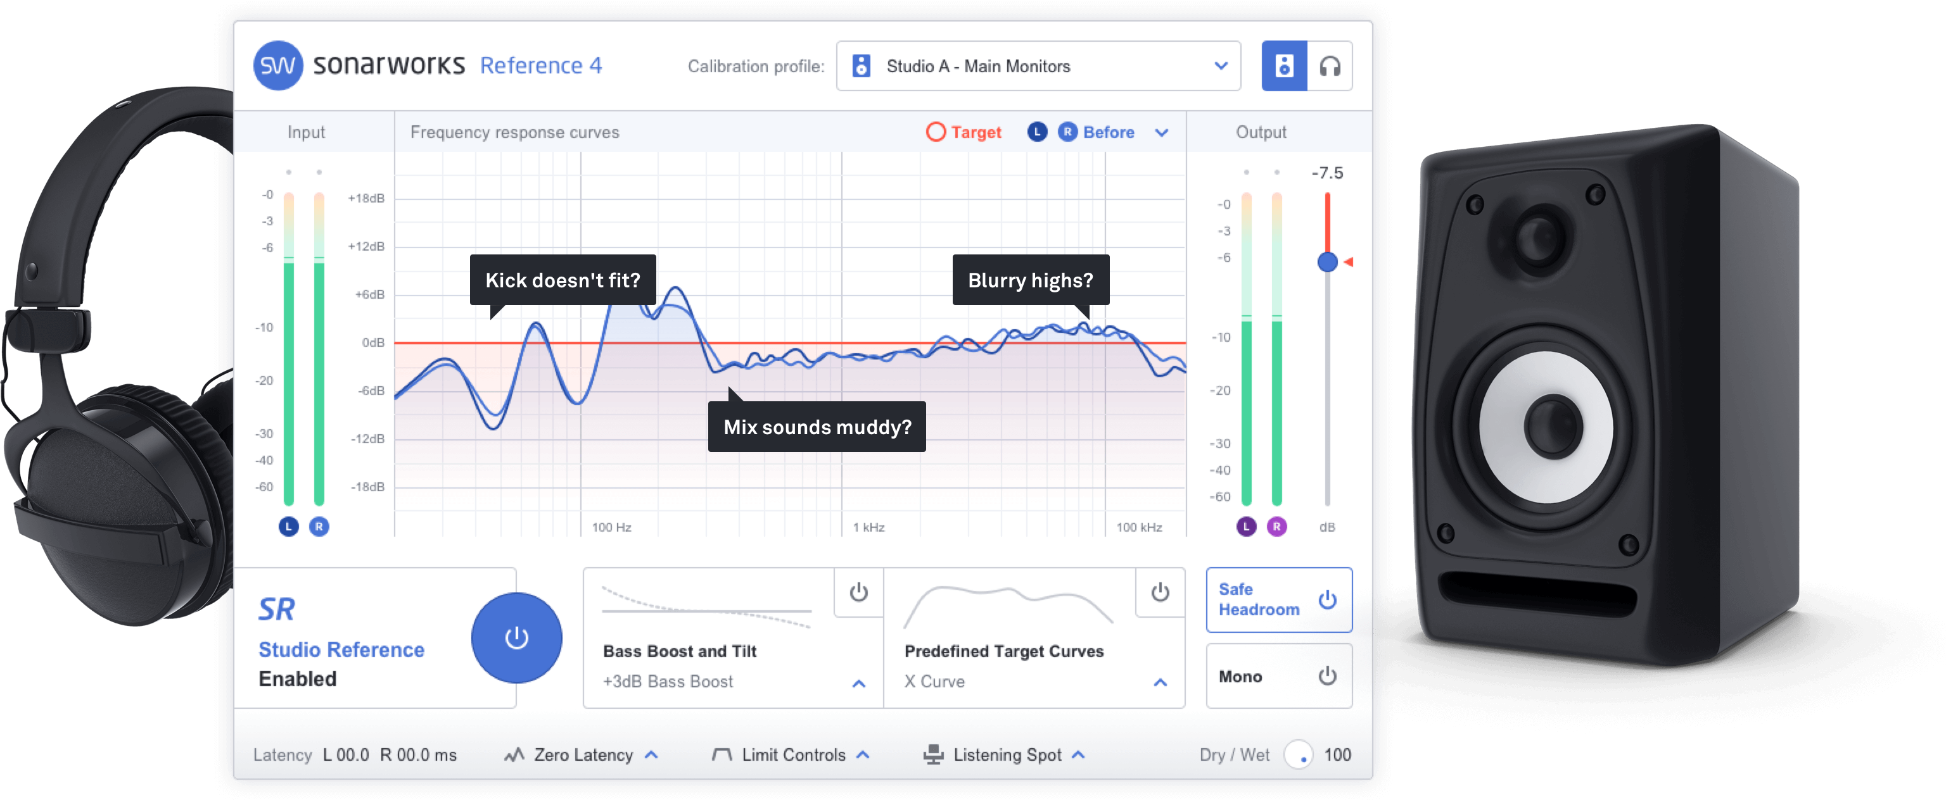Viewport: 1946px width, 800px height.
Task: Expand the X Curve selection chevron
Action: pyautogui.click(x=1160, y=682)
